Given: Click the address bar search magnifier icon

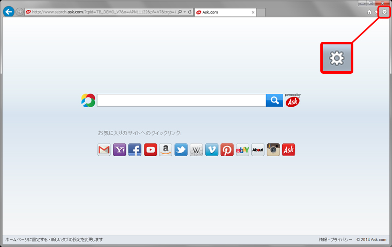Looking at the screenshot, I should pos(179,12).
